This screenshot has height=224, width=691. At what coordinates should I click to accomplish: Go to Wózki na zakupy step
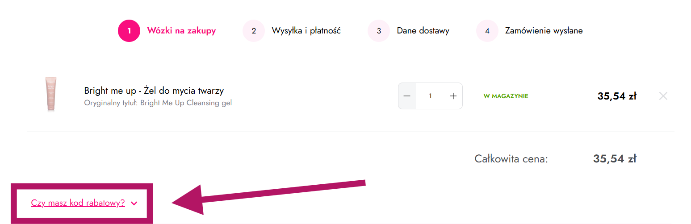[x=181, y=31]
